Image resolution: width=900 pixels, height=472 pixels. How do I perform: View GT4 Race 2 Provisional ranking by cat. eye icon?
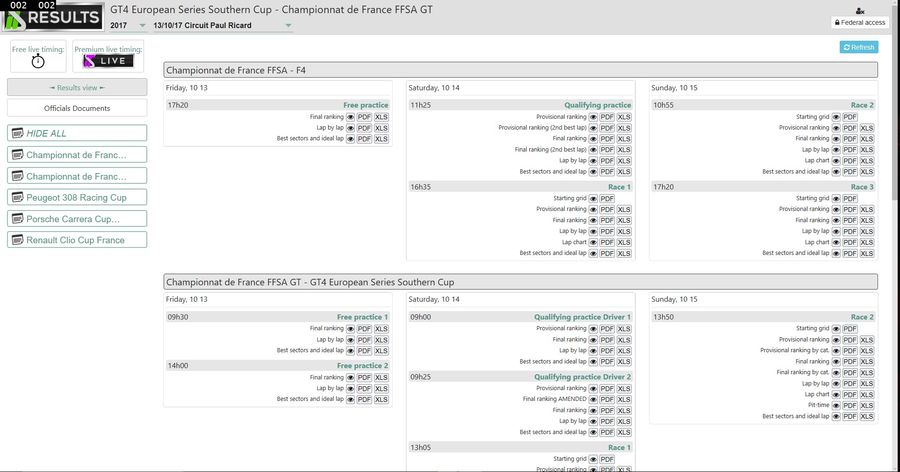coord(836,351)
